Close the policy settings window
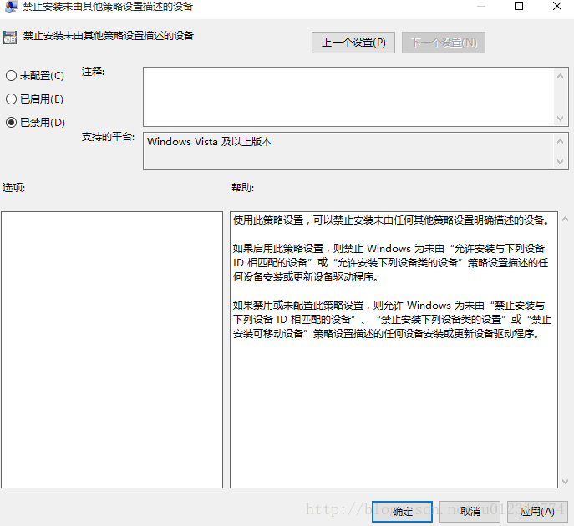The height and width of the screenshot is (526, 574). pyautogui.click(x=557, y=6)
